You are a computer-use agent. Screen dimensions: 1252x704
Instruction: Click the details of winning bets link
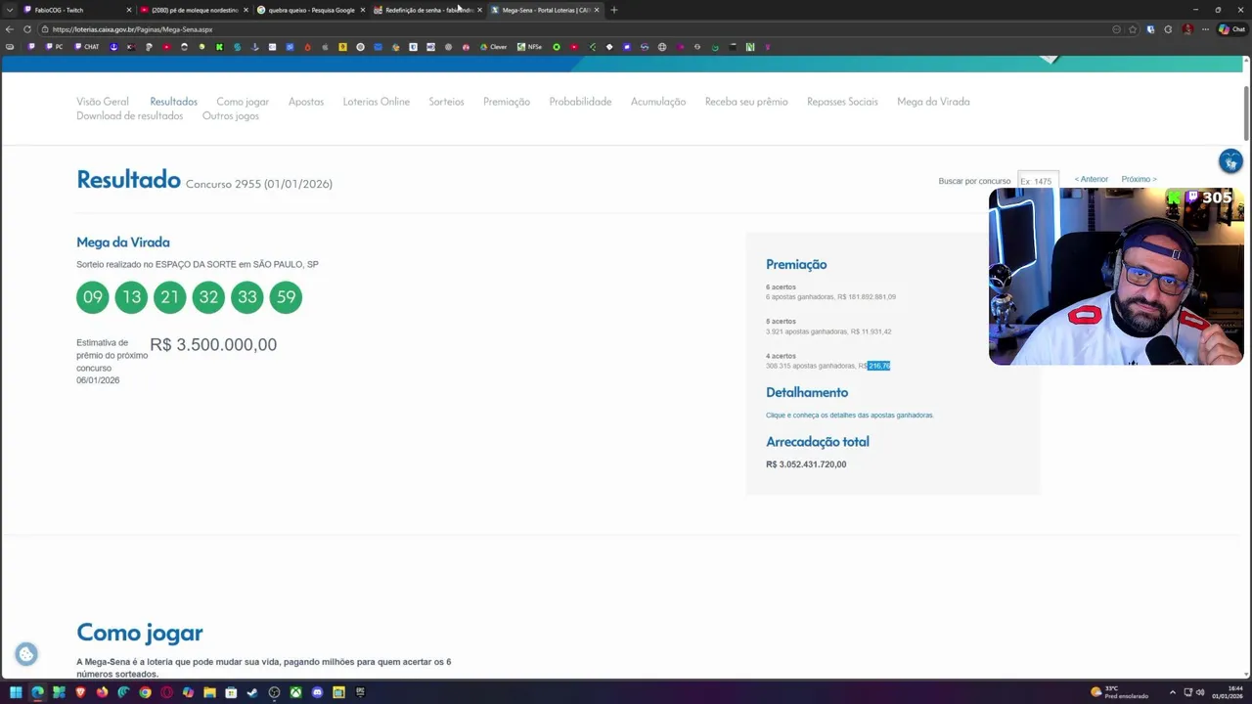tap(850, 416)
